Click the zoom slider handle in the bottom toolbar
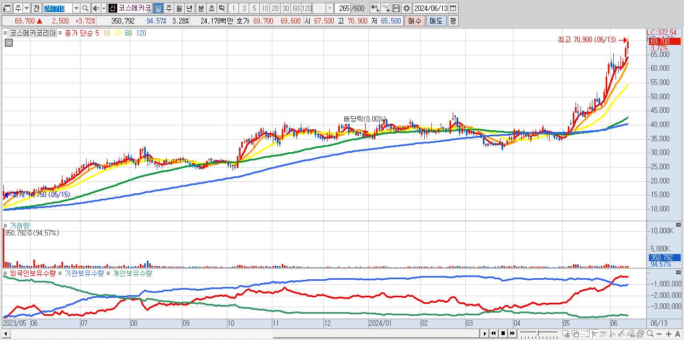 pyautogui.click(x=538, y=333)
